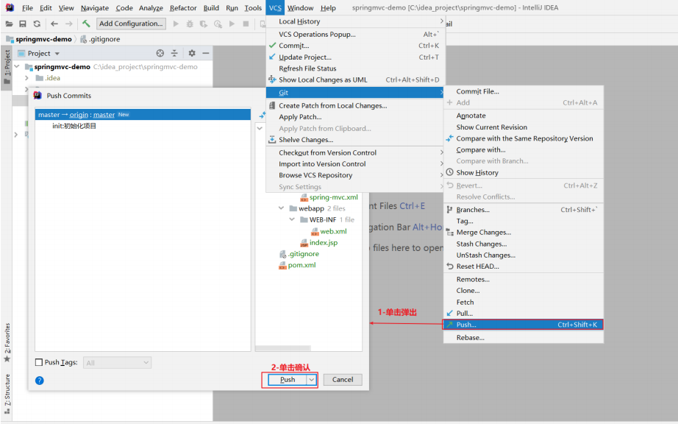
Task: Expand the Local History submenu
Action: click(355, 21)
